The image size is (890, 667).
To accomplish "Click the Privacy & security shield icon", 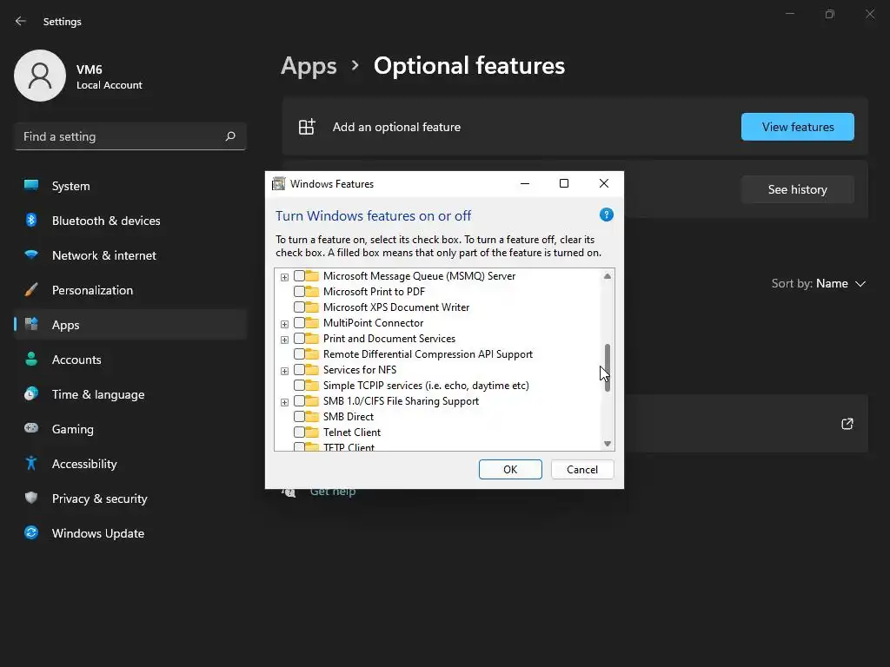I will 31,499.
